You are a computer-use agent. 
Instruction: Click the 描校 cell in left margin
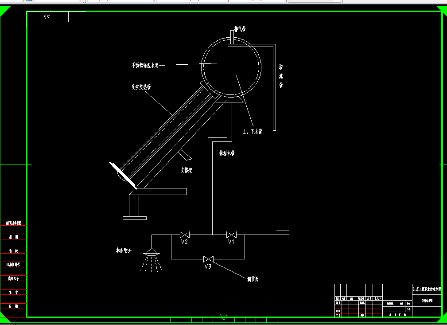[x=13, y=251]
